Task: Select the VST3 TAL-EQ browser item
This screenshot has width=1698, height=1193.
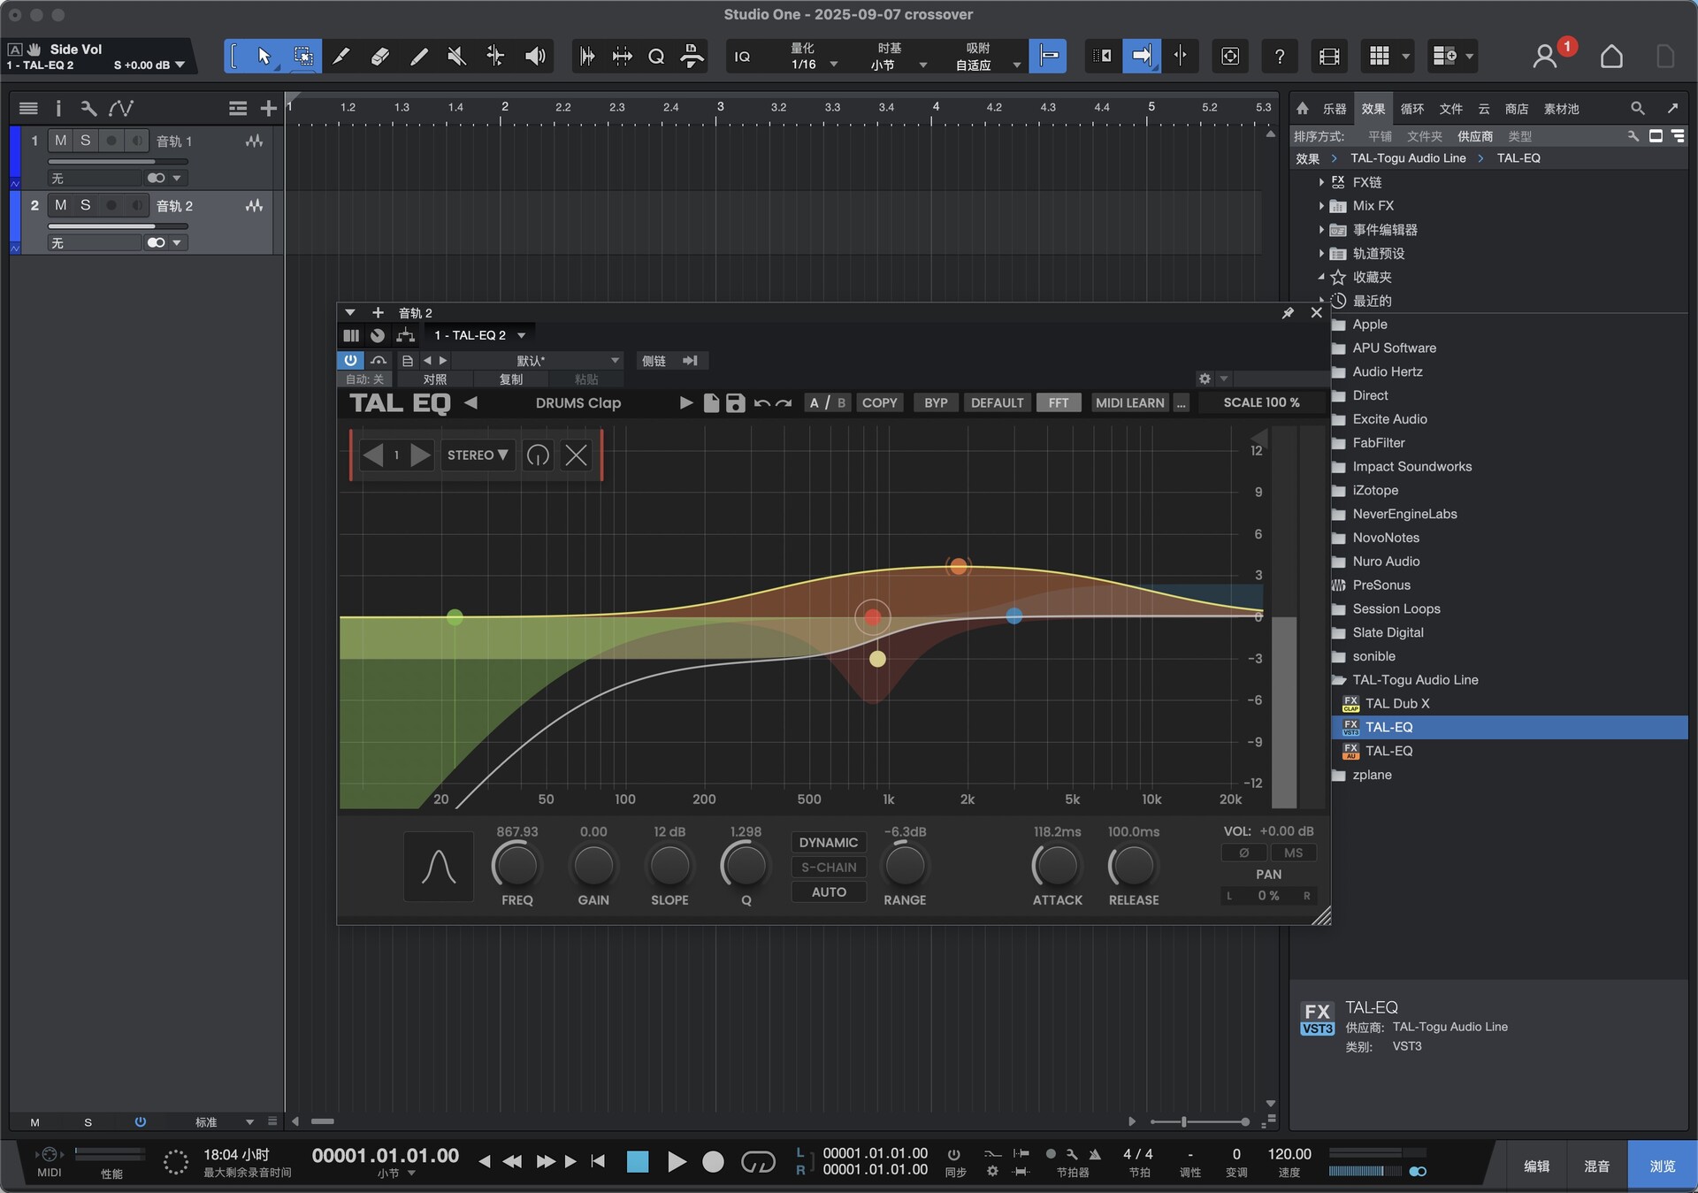Action: click(1510, 728)
